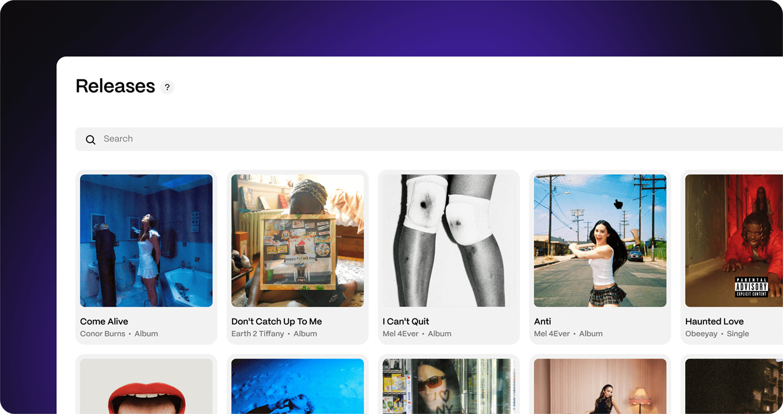Open the Come Alive album cover

146,241
